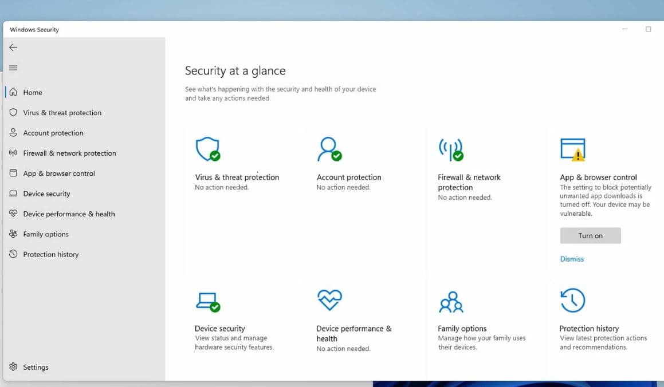Select Home in the sidebar

33,92
